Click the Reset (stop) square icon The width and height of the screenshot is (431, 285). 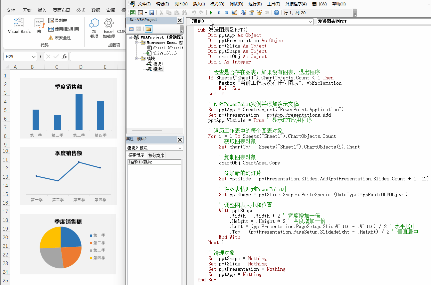[x=226, y=13]
